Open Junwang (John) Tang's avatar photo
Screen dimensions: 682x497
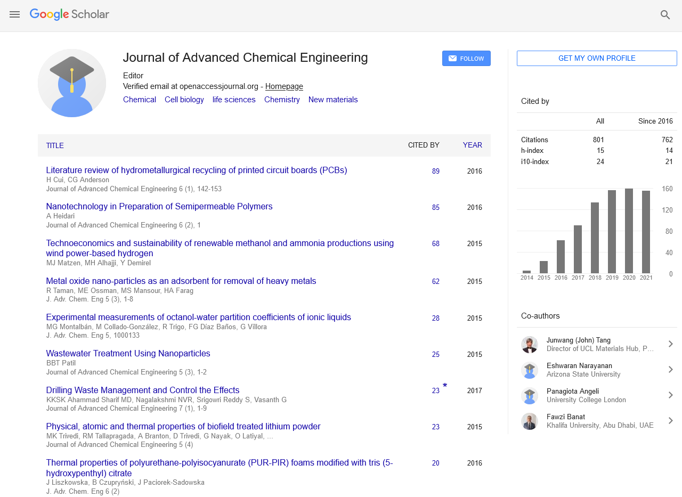[x=529, y=345]
